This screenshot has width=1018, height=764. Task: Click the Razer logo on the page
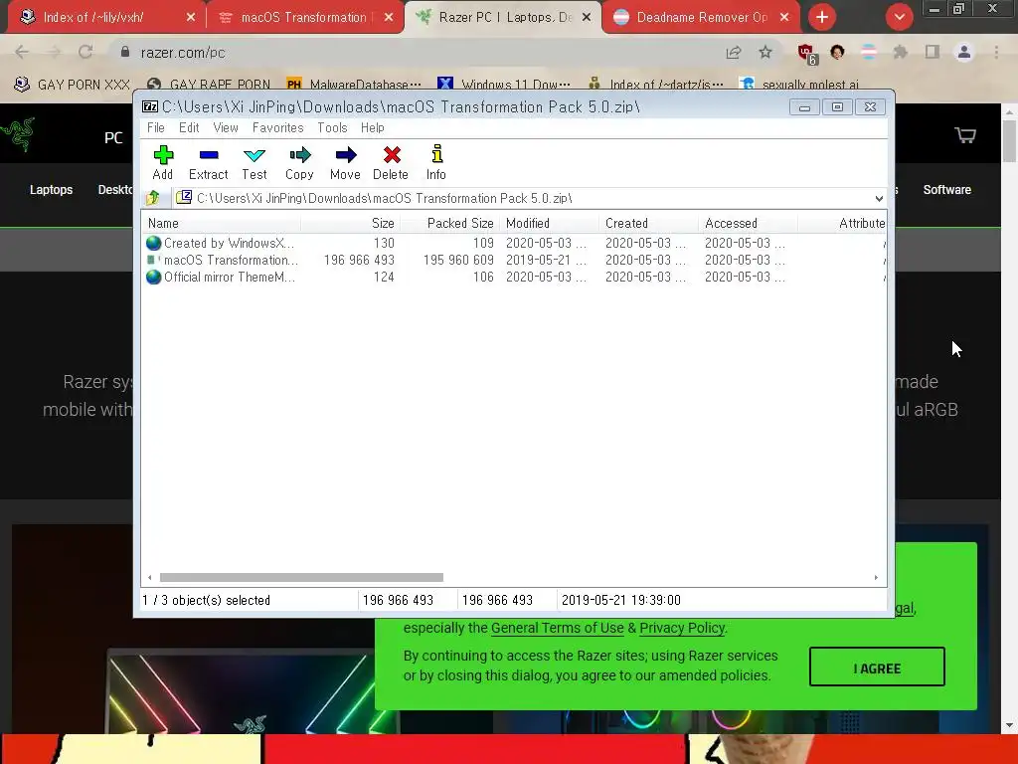pyautogui.click(x=18, y=134)
